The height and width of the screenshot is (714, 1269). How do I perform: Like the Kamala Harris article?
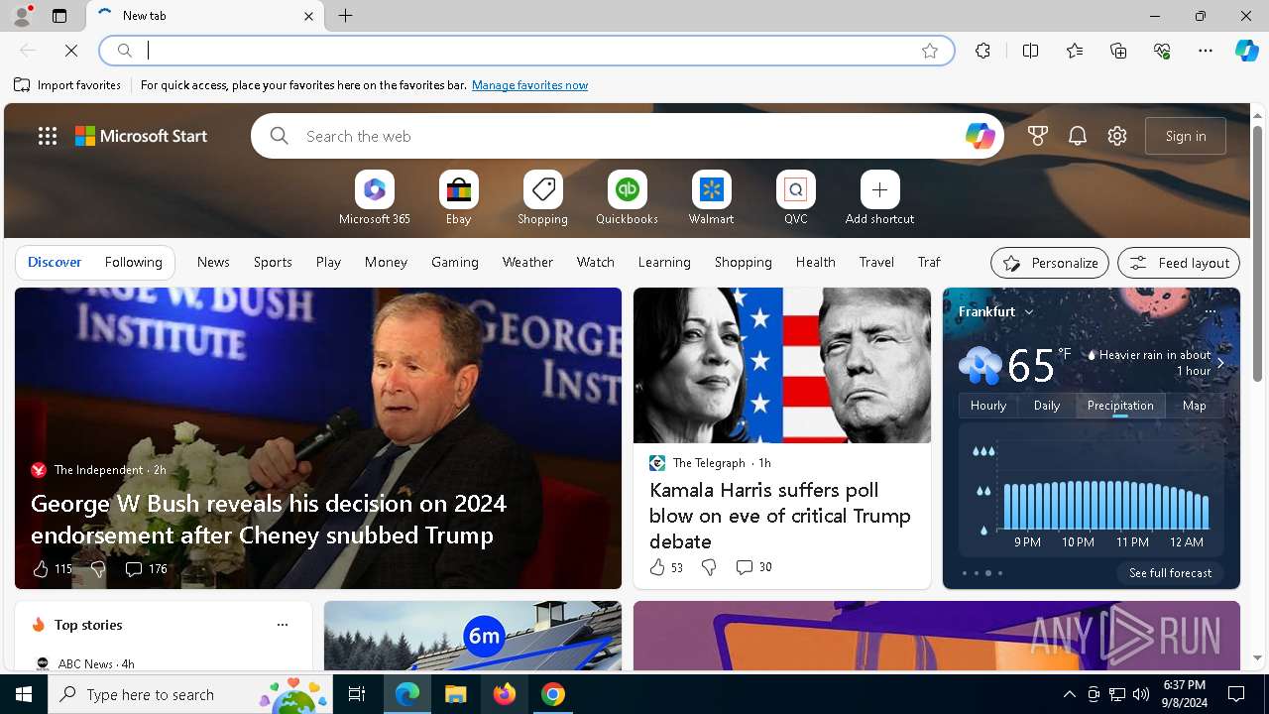pos(657,567)
